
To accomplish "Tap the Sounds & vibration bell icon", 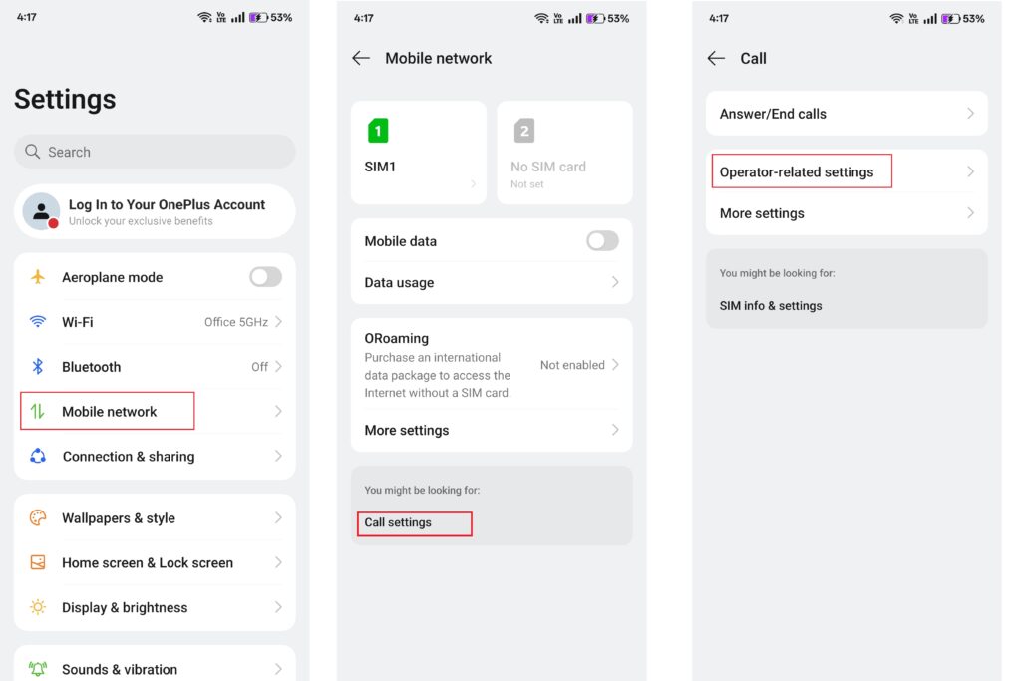I will pos(38,669).
